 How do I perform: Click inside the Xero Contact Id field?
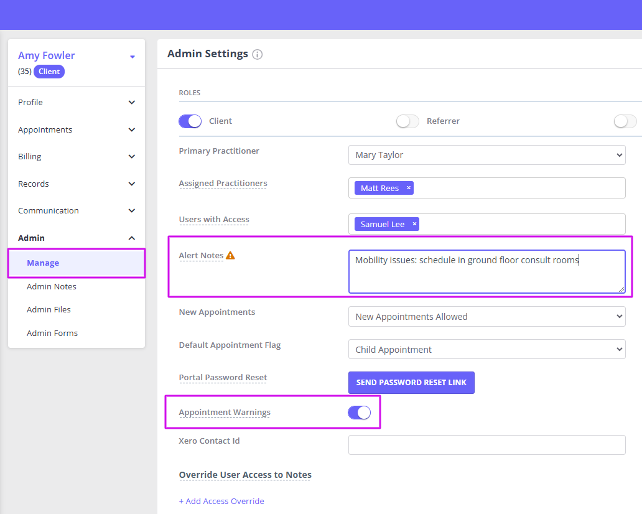pyautogui.click(x=486, y=444)
